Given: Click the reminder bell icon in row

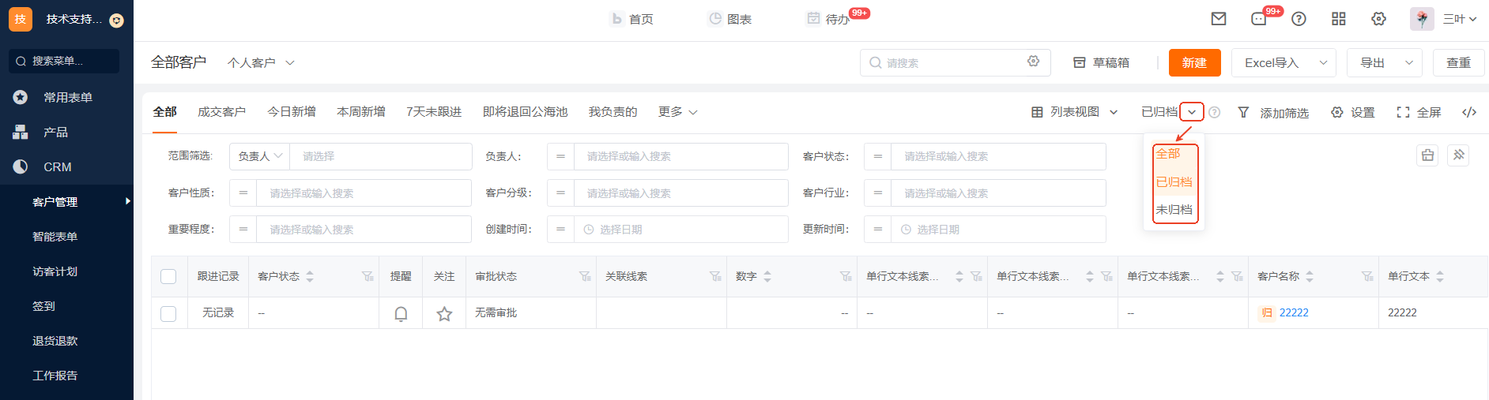Looking at the screenshot, I should click(401, 313).
